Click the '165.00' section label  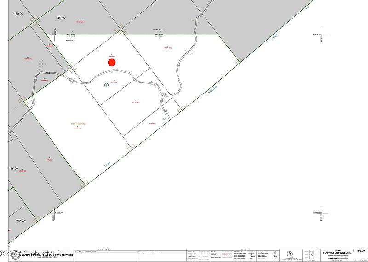coord(13,169)
